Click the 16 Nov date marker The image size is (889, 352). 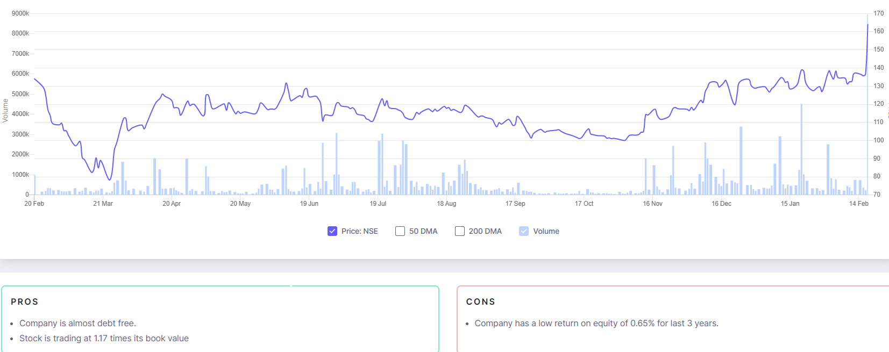pos(652,204)
